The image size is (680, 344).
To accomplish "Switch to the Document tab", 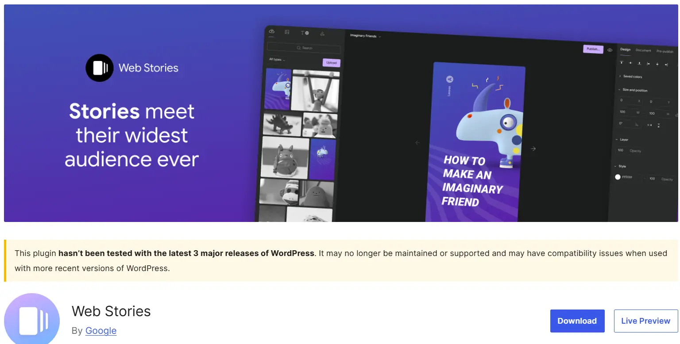I will coord(643,50).
